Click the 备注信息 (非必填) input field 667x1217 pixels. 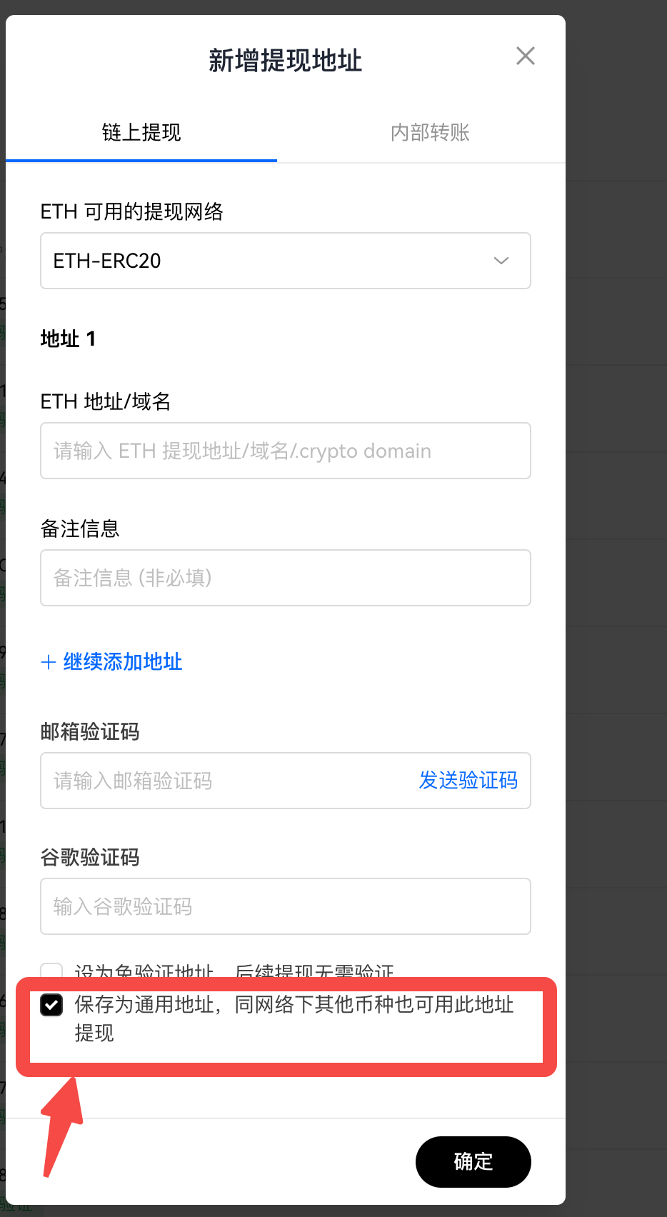(x=286, y=578)
